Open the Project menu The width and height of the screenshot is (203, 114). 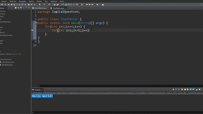click(39, 1)
